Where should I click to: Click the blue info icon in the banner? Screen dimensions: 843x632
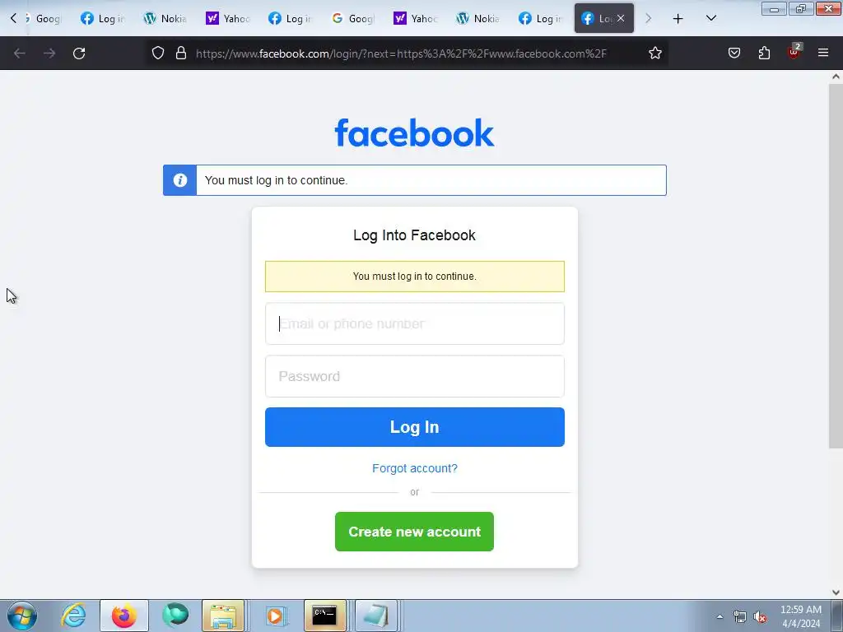pyautogui.click(x=180, y=180)
